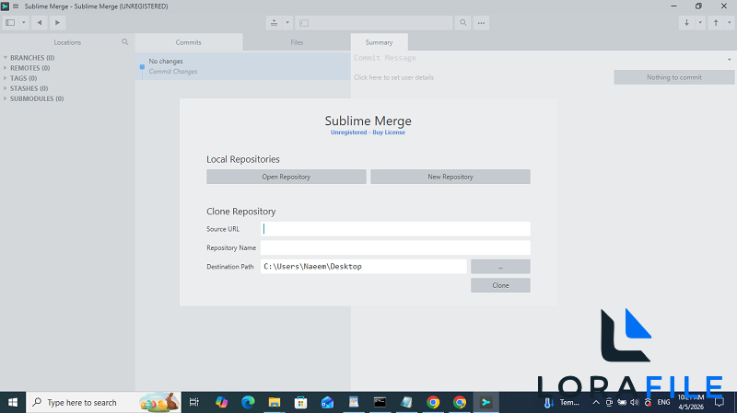Open File Explorer from the taskbar
The width and height of the screenshot is (737, 413).
[x=274, y=402]
